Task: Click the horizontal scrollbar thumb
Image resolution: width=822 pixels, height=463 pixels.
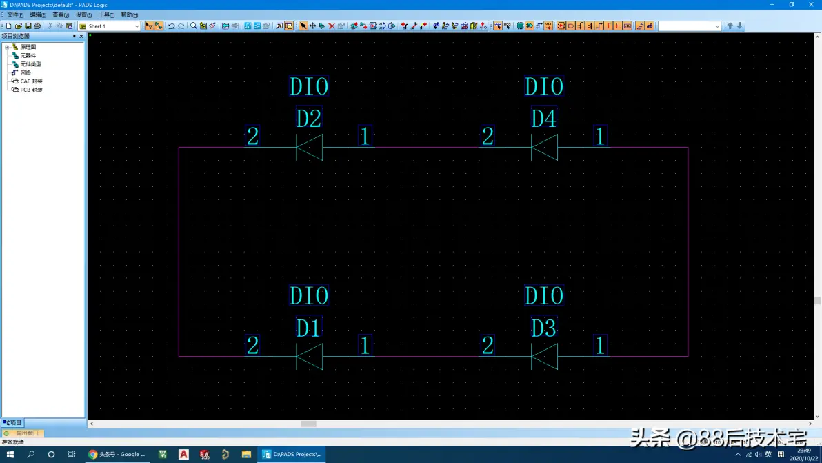Action: [x=308, y=424]
